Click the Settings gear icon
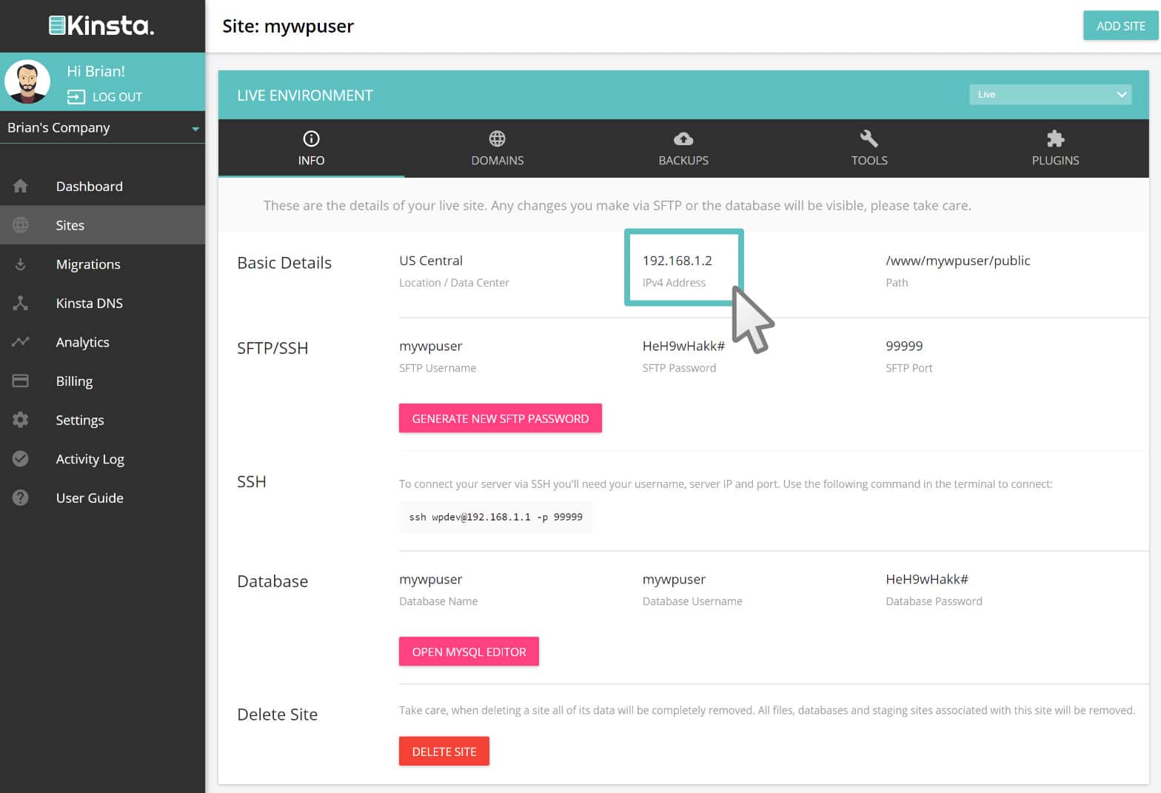 click(x=21, y=420)
